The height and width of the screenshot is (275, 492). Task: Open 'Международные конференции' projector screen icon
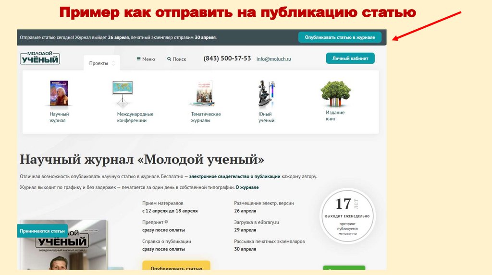[123, 93]
